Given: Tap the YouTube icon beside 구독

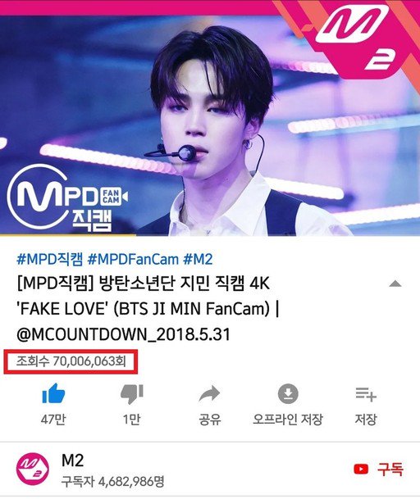Looking at the screenshot, I should pos(361,469).
